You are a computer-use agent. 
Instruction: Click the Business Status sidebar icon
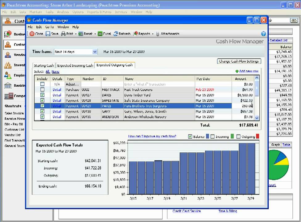[x=8, y=34]
